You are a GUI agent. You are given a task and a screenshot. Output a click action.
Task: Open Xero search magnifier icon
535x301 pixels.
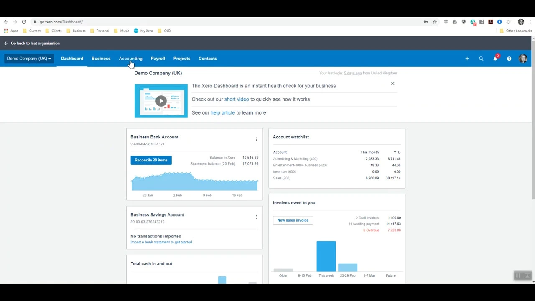(481, 59)
